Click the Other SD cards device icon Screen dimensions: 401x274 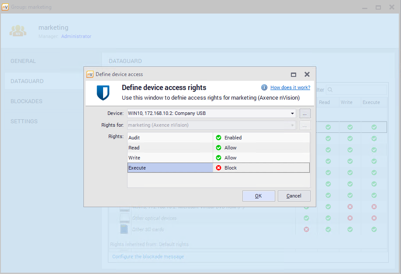[x=124, y=229]
